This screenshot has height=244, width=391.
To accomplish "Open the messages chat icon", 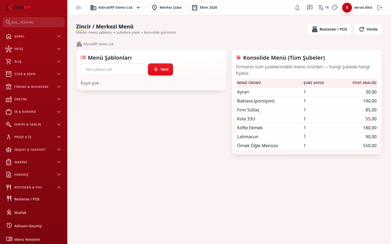I will 310,8.
